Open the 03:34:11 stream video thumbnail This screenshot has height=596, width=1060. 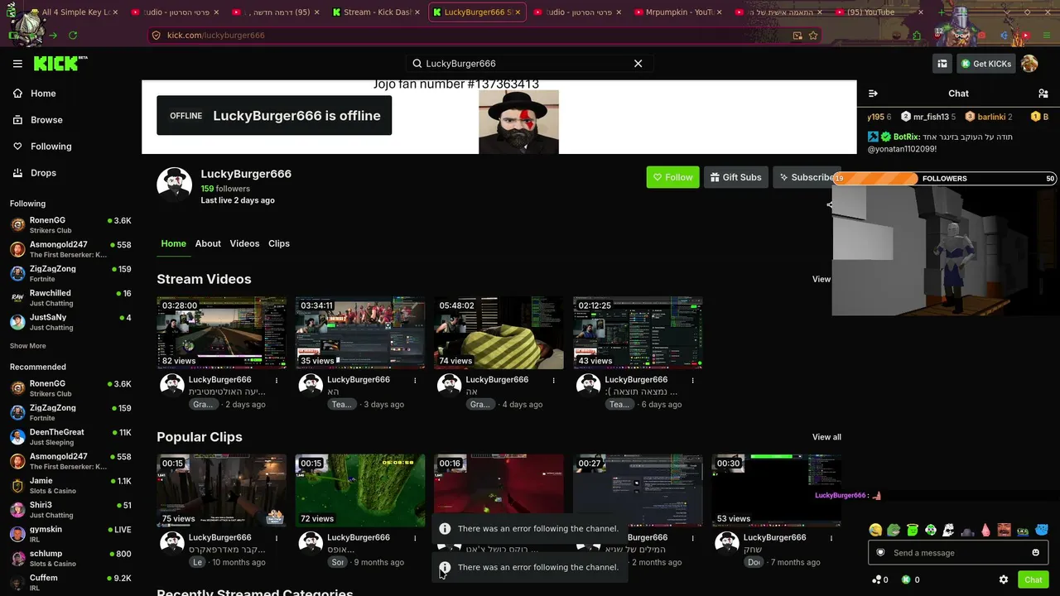360,333
